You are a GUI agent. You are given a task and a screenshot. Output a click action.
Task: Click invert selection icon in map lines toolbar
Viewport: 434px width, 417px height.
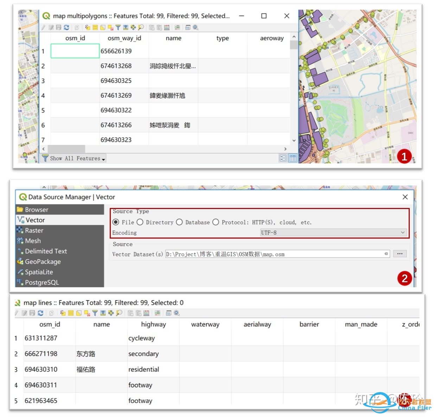click(79, 313)
